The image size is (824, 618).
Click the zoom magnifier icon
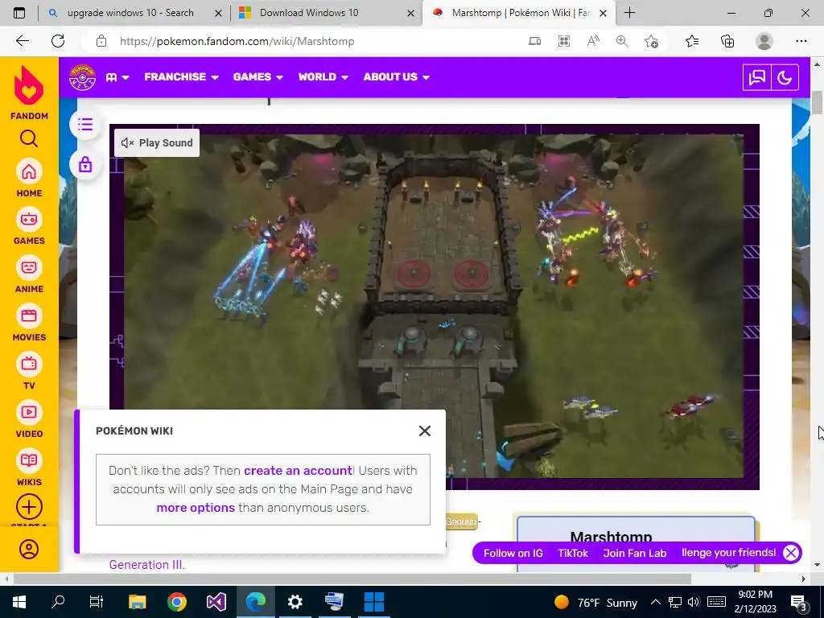pos(622,41)
